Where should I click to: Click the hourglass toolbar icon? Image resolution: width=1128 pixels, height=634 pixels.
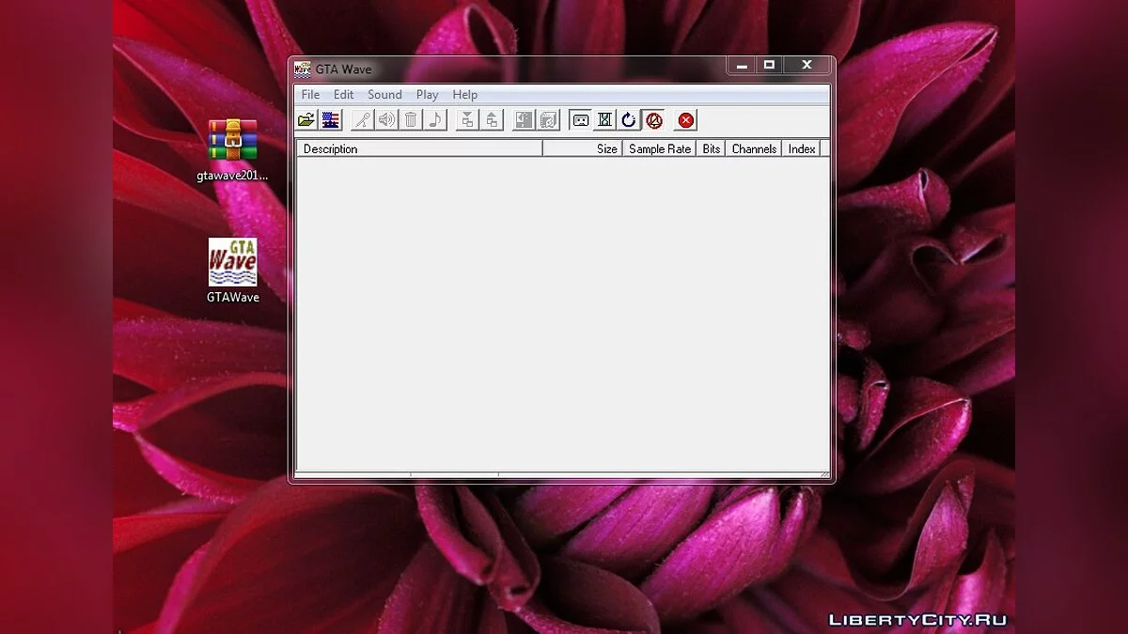[604, 120]
